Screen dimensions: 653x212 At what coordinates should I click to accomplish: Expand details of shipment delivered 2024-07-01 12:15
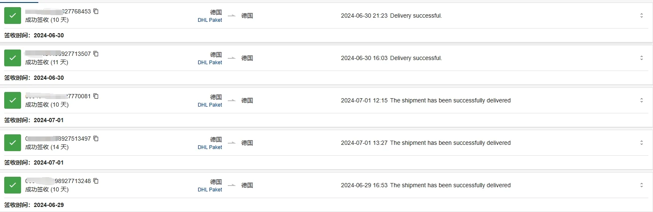[x=641, y=100]
